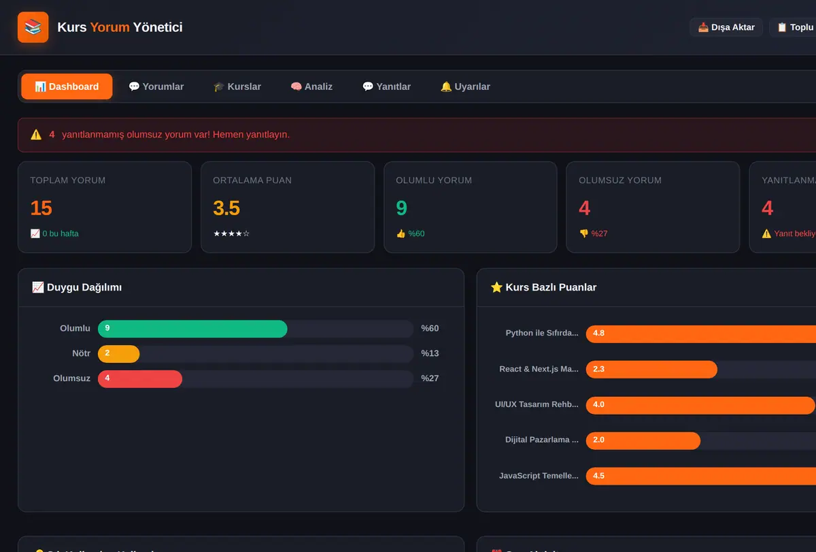Click the 'JavaScript Temelle...' course label
Screen dimensions: 816x552
pos(539,476)
